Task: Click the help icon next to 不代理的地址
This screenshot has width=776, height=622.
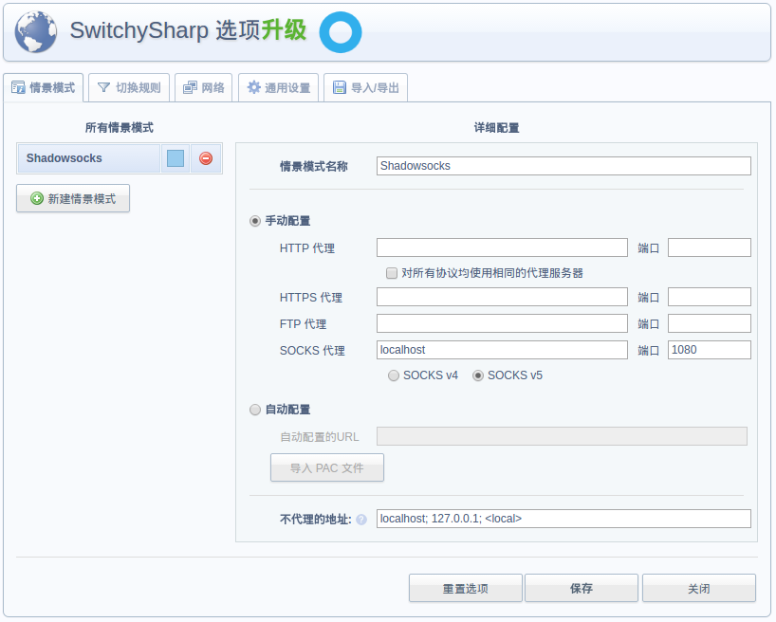Action: (x=361, y=520)
